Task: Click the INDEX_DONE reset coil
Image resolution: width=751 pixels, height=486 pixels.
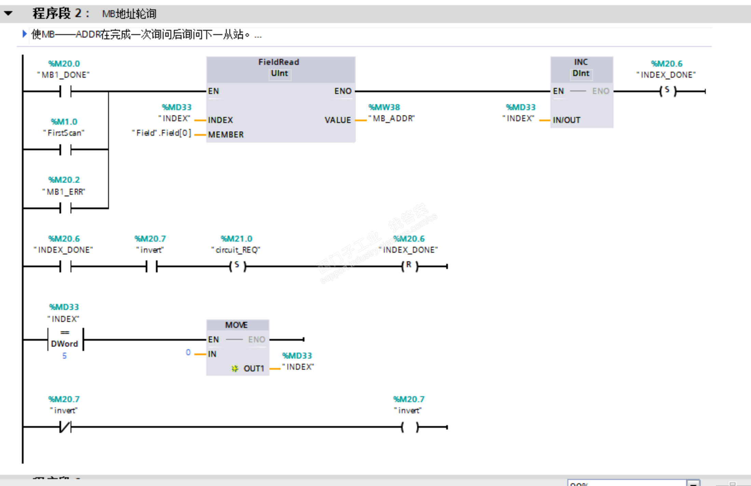Action: [x=409, y=266]
